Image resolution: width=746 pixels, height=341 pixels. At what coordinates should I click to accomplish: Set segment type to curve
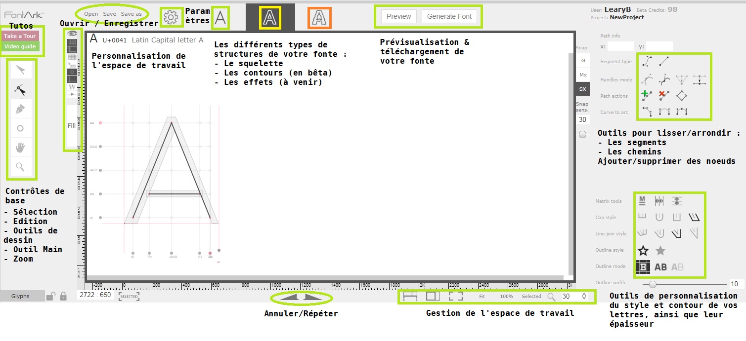pyautogui.click(x=647, y=61)
